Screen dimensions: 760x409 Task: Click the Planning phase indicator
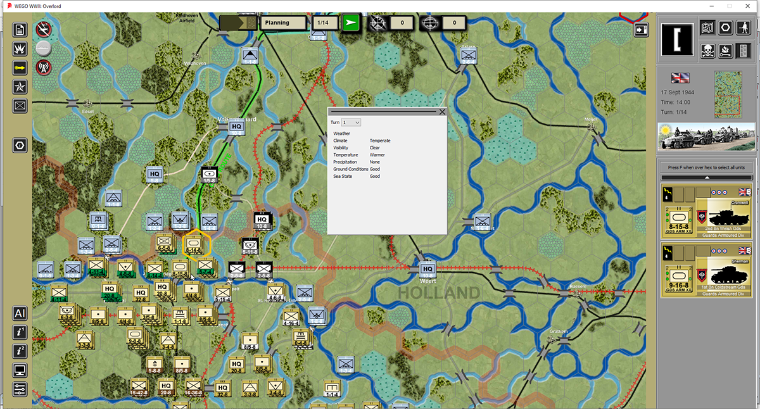pyautogui.click(x=284, y=23)
